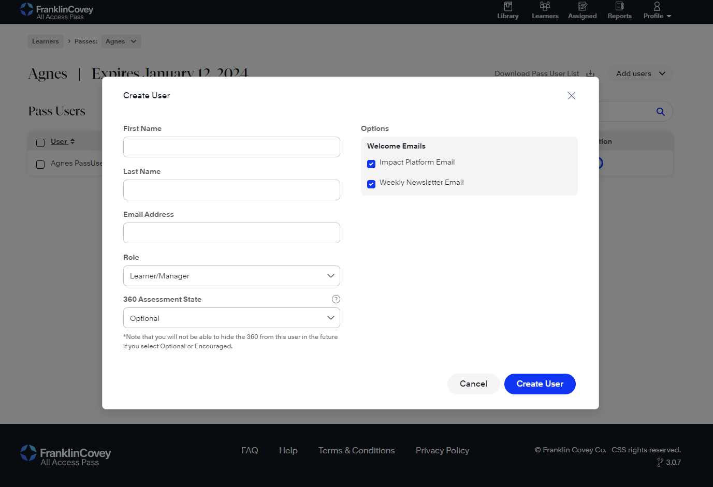Click the Download Pass User List icon
The image size is (713, 487).
coord(590,73)
